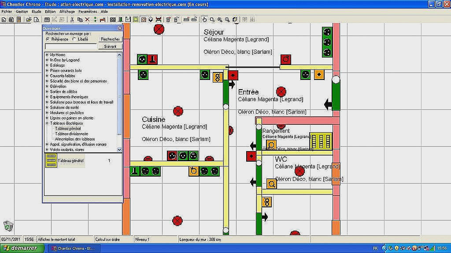Screen dimensions: 451x253
Task: Click Chantier Chrono taskbar button
Action: coord(74,249)
